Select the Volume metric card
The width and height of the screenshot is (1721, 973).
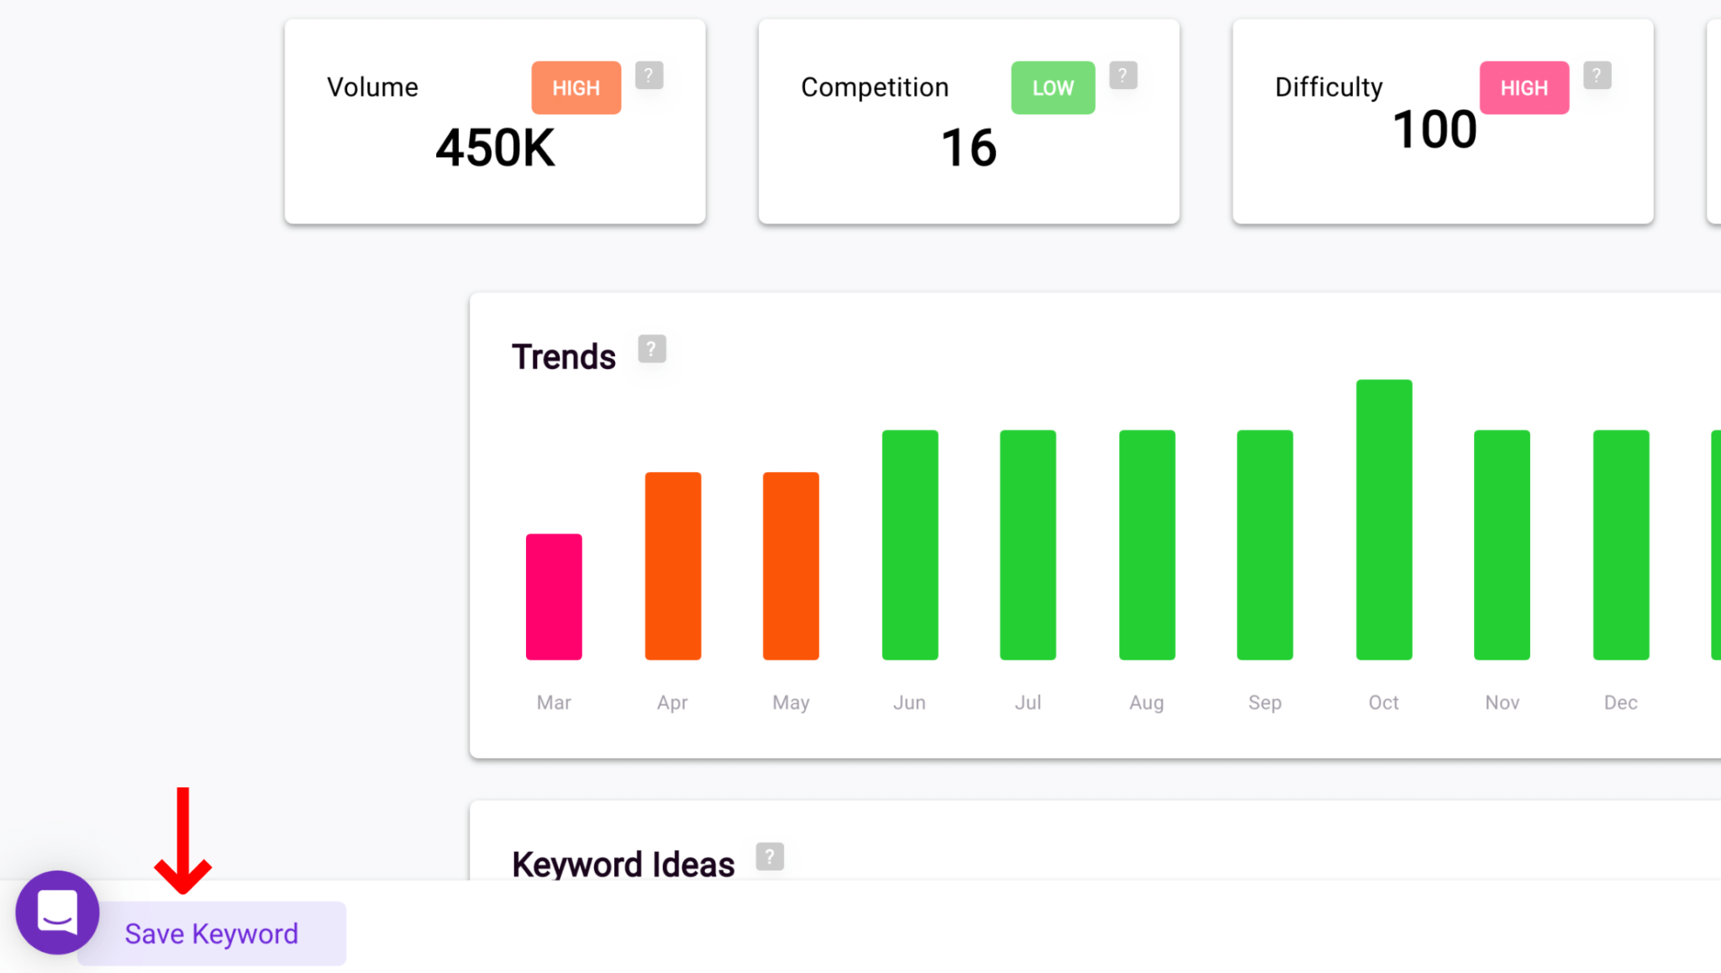pyautogui.click(x=495, y=120)
